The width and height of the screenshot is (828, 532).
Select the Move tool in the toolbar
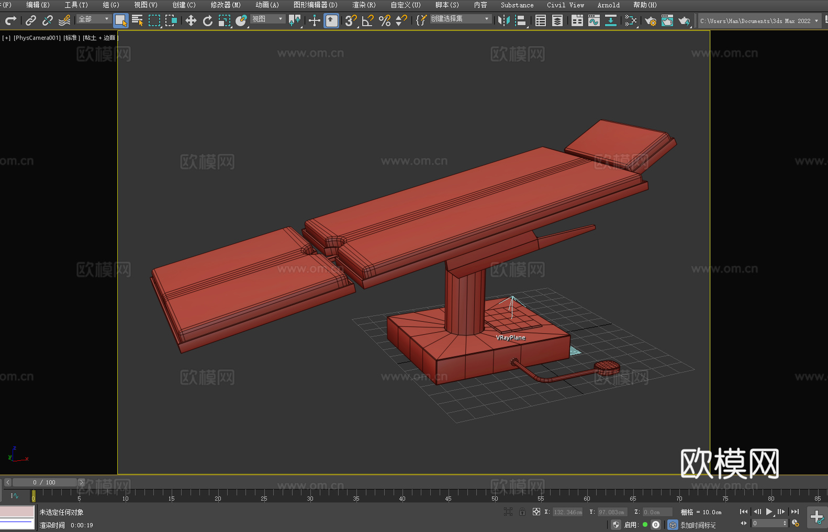click(x=191, y=20)
